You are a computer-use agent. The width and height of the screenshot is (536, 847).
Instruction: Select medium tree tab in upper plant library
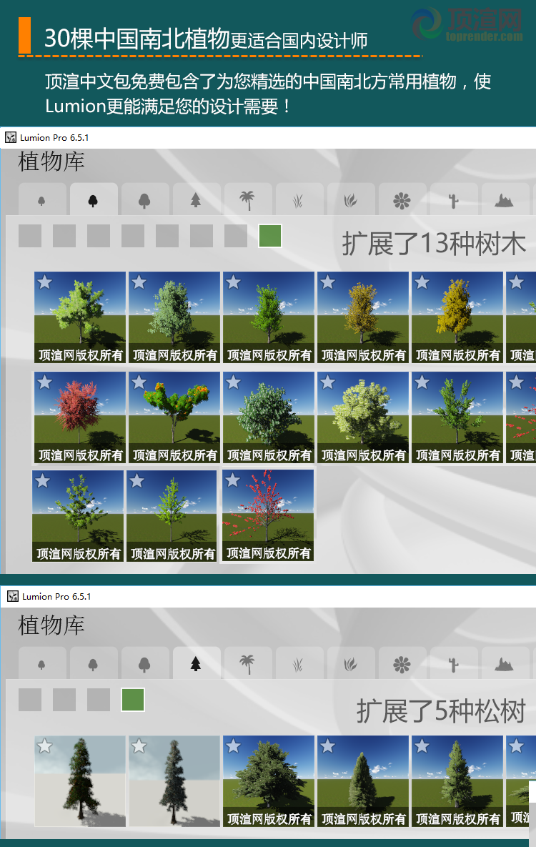coord(94,200)
